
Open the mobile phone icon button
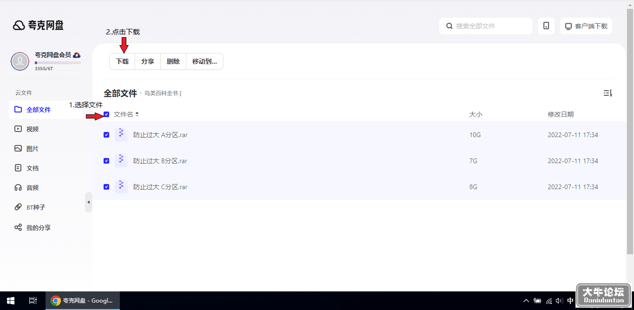(546, 26)
